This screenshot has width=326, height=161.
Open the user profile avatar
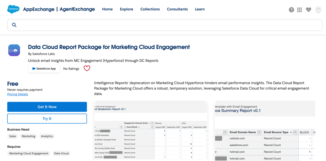318,10
